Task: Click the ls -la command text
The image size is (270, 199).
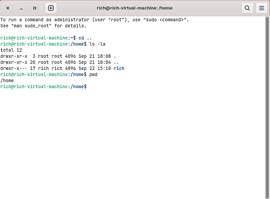Action: (x=97, y=44)
